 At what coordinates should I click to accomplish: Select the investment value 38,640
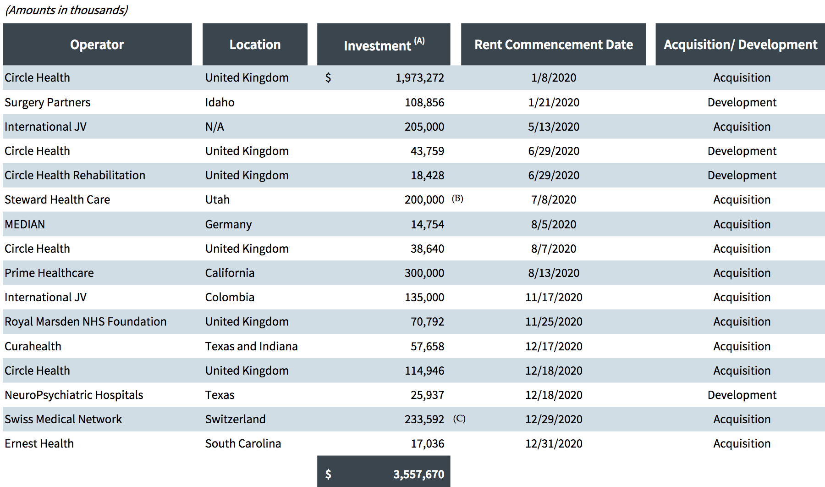[428, 249]
